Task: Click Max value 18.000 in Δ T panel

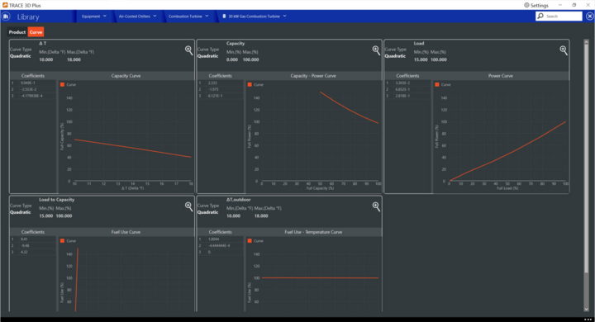Action: coord(74,60)
